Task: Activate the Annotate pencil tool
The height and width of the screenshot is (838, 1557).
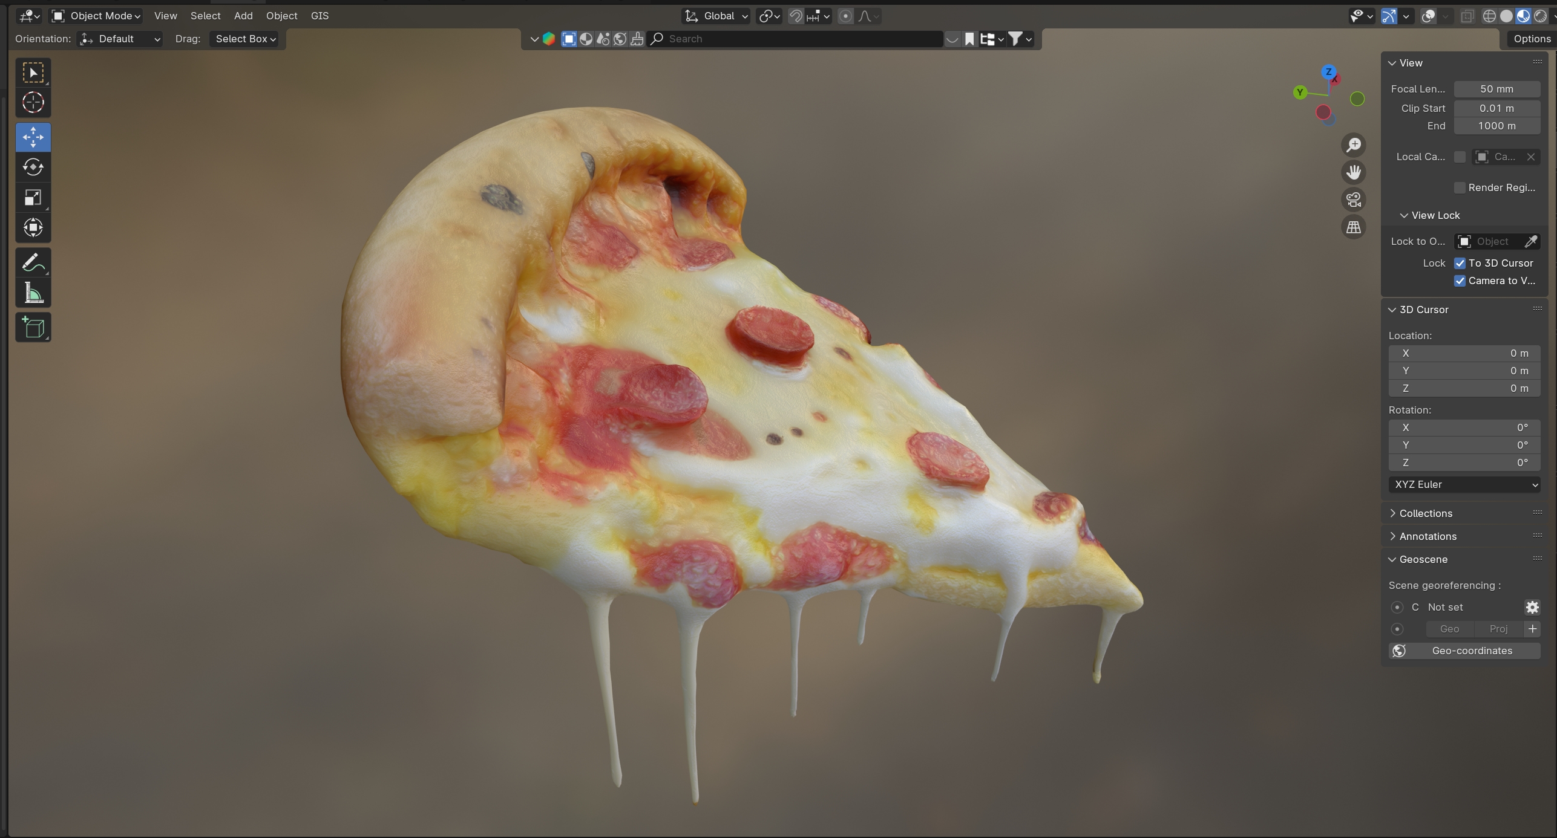Action: pos(33,262)
